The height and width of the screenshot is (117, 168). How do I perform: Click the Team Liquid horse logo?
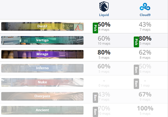click(x=104, y=6)
